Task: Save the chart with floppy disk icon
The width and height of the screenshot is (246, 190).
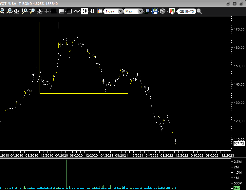Action: (x=155, y=11)
